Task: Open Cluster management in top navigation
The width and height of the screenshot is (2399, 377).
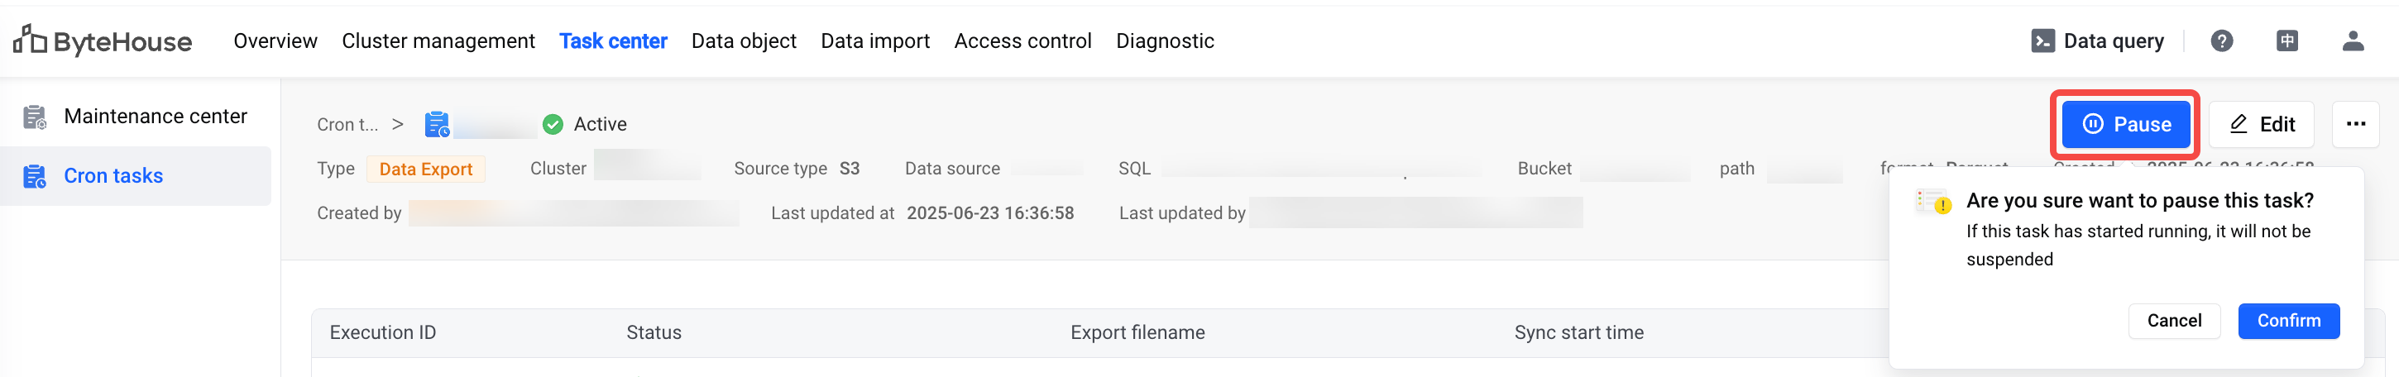Action: point(438,41)
